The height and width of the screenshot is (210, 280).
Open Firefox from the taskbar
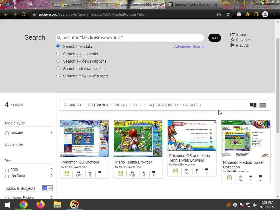[40, 205]
